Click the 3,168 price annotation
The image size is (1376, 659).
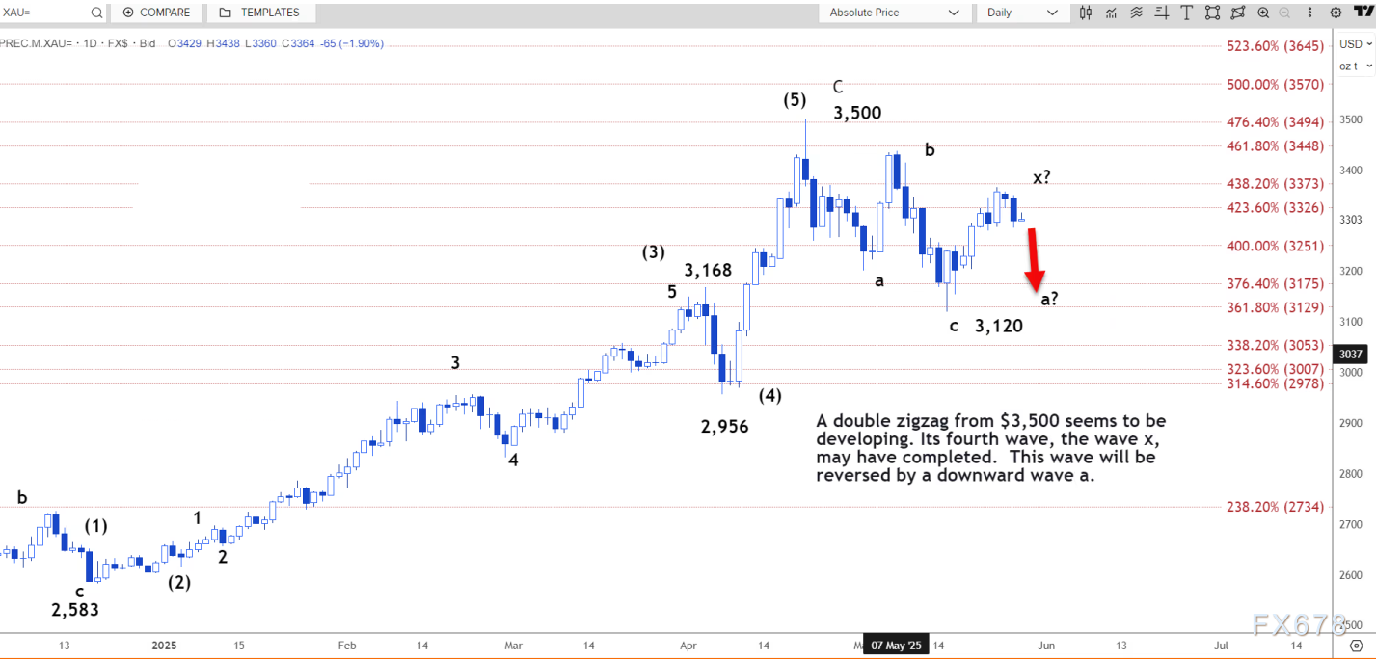[x=709, y=269]
